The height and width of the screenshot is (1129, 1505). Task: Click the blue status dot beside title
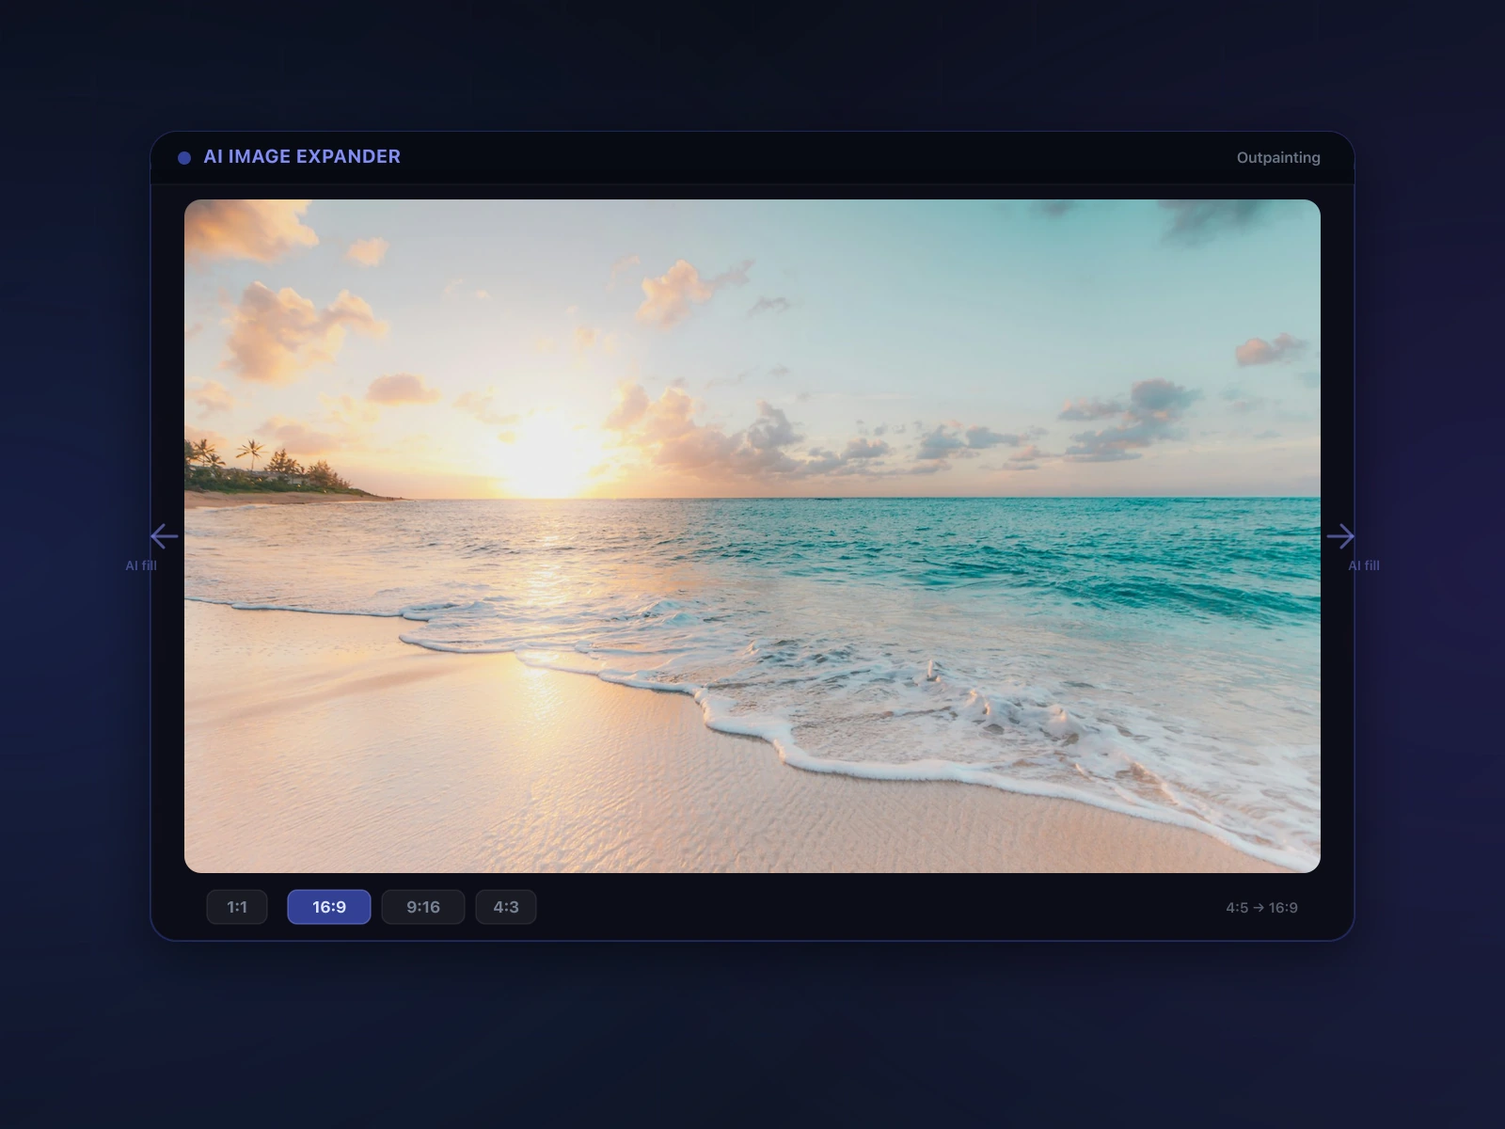184,158
